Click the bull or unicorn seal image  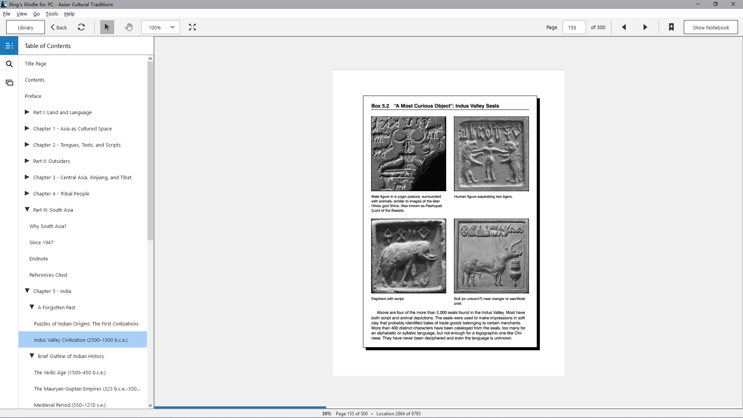(x=491, y=256)
